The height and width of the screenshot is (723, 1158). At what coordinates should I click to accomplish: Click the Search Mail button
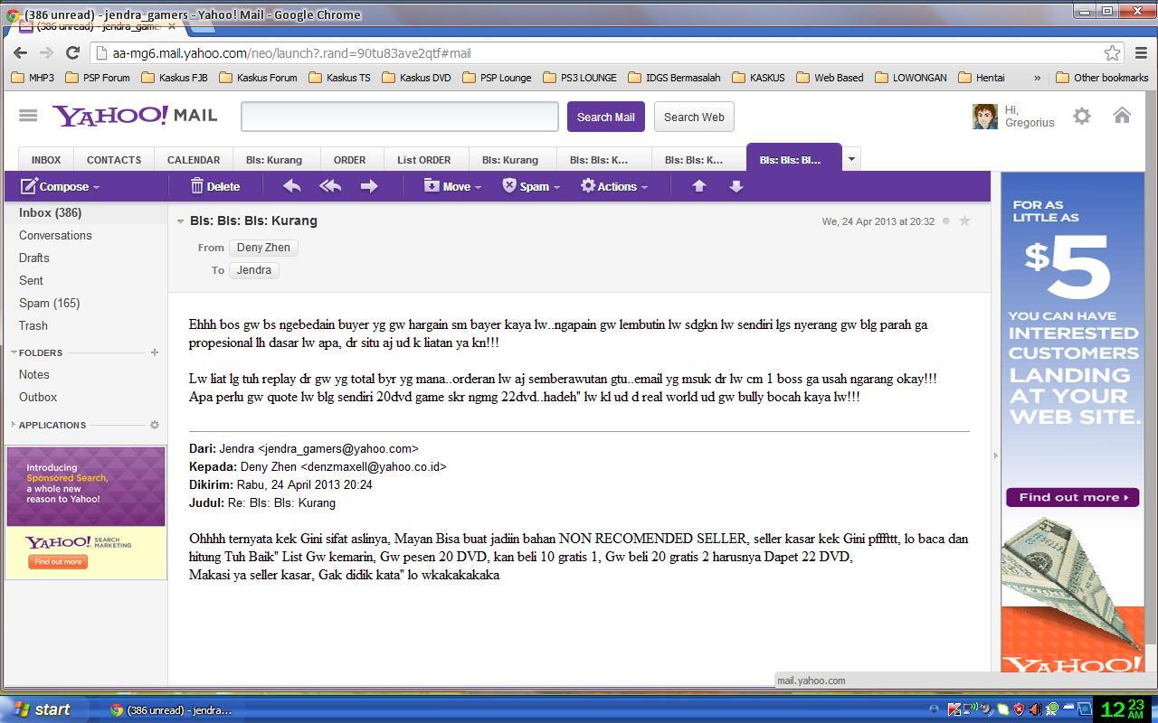(x=605, y=117)
